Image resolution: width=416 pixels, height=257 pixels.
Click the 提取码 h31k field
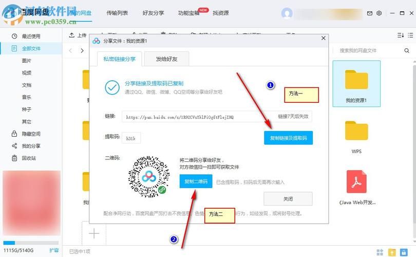(x=131, y=138)
